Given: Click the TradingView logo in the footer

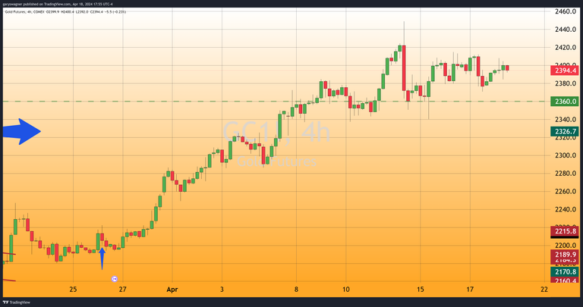Looking at the screenshot, I should pos(17,302).
